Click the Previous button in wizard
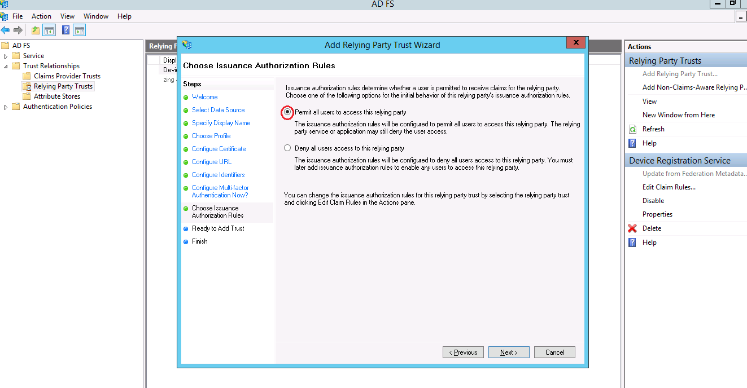Viewport: 747px width, 388px height. click(463, 352)
